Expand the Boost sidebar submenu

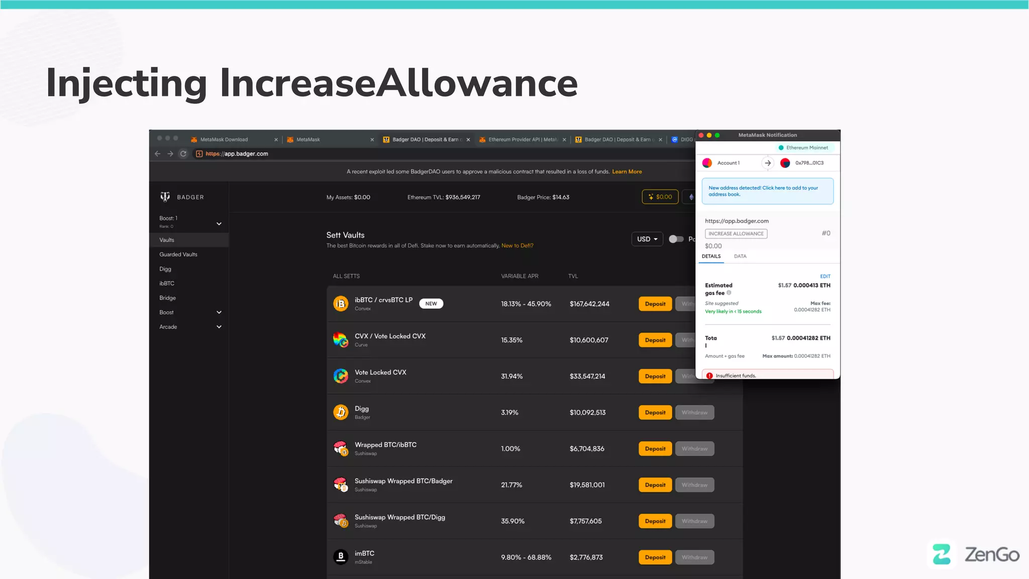pyautogui.click(x=219, y=312)
